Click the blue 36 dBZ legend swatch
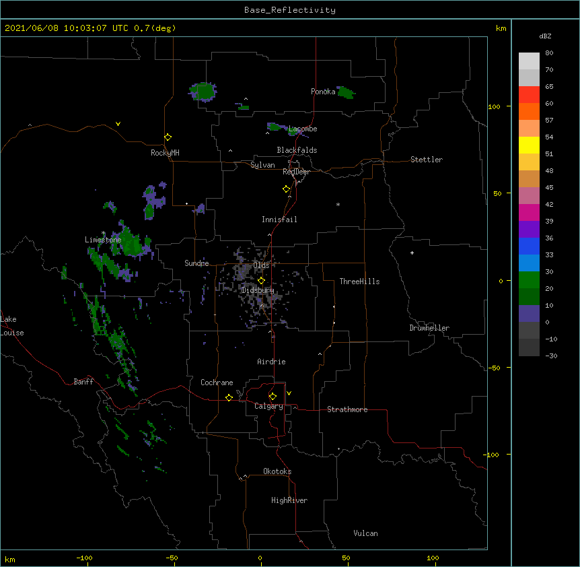 click(x=529, y=246)
